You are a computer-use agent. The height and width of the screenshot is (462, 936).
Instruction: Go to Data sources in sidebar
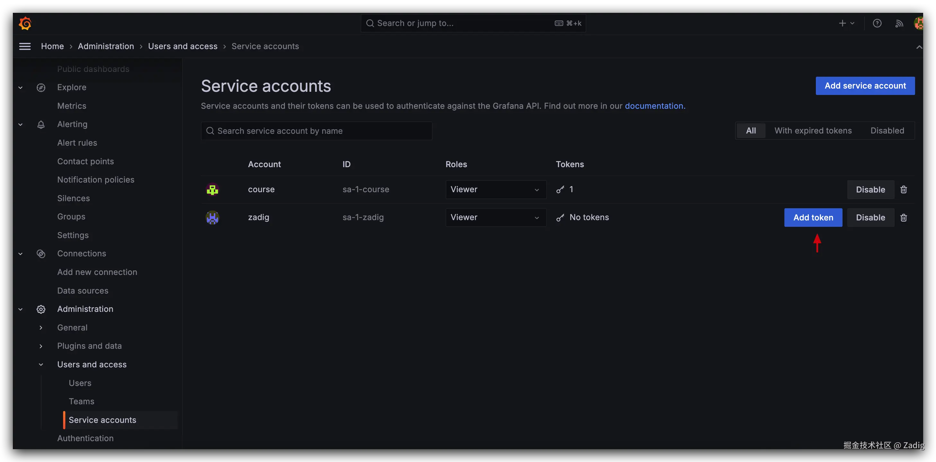83,290
